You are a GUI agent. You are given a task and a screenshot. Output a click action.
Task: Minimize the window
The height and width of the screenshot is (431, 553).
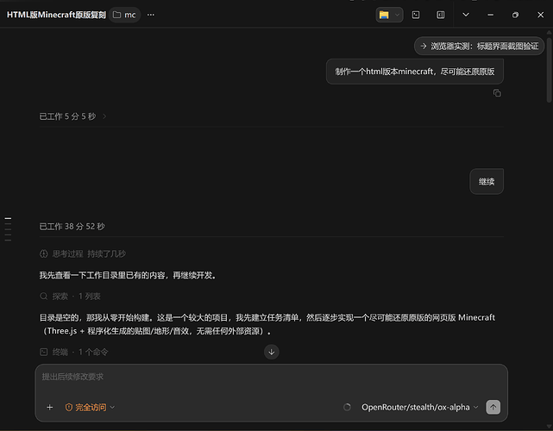491,15
